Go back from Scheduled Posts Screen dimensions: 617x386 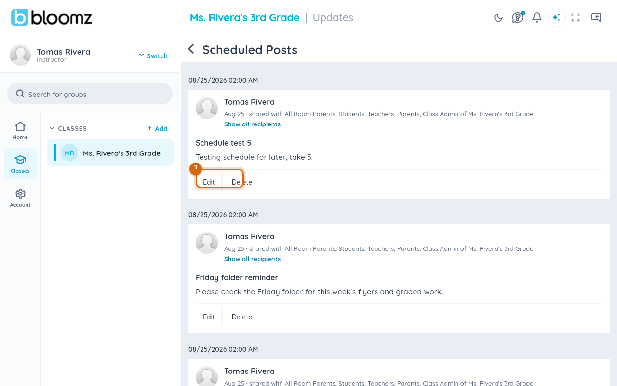pos(191,49)
